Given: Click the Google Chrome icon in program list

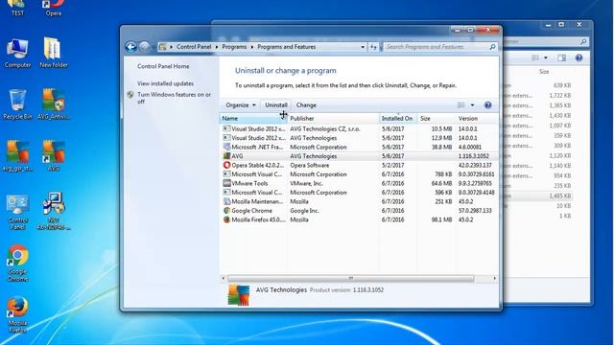Looking at the screenshot, I should (x=226, y=211).
